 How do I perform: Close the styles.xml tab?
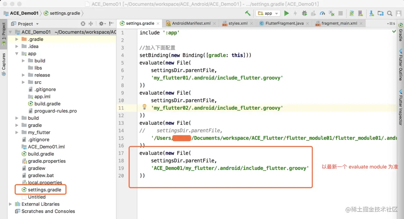click(251, 24)
